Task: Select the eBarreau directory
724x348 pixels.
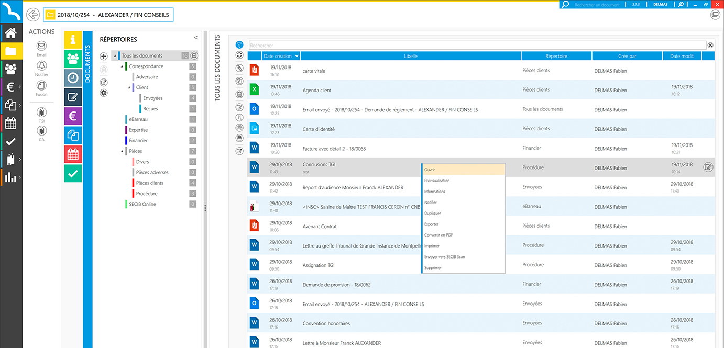Action: 138,119
